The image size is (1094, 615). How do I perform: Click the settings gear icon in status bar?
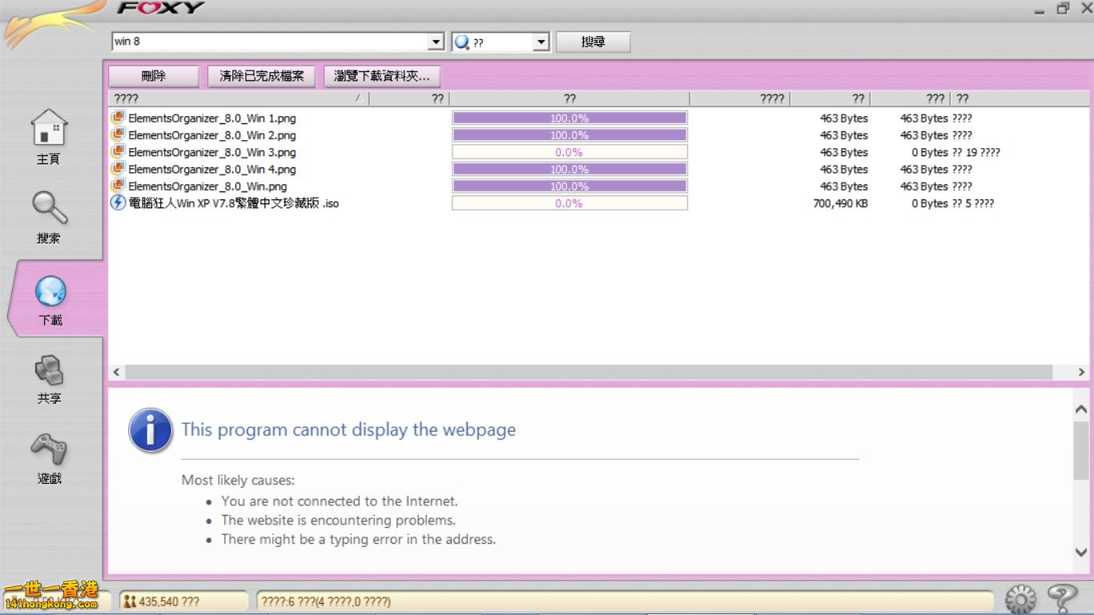pyautogui.click(x=1020, y=599)
